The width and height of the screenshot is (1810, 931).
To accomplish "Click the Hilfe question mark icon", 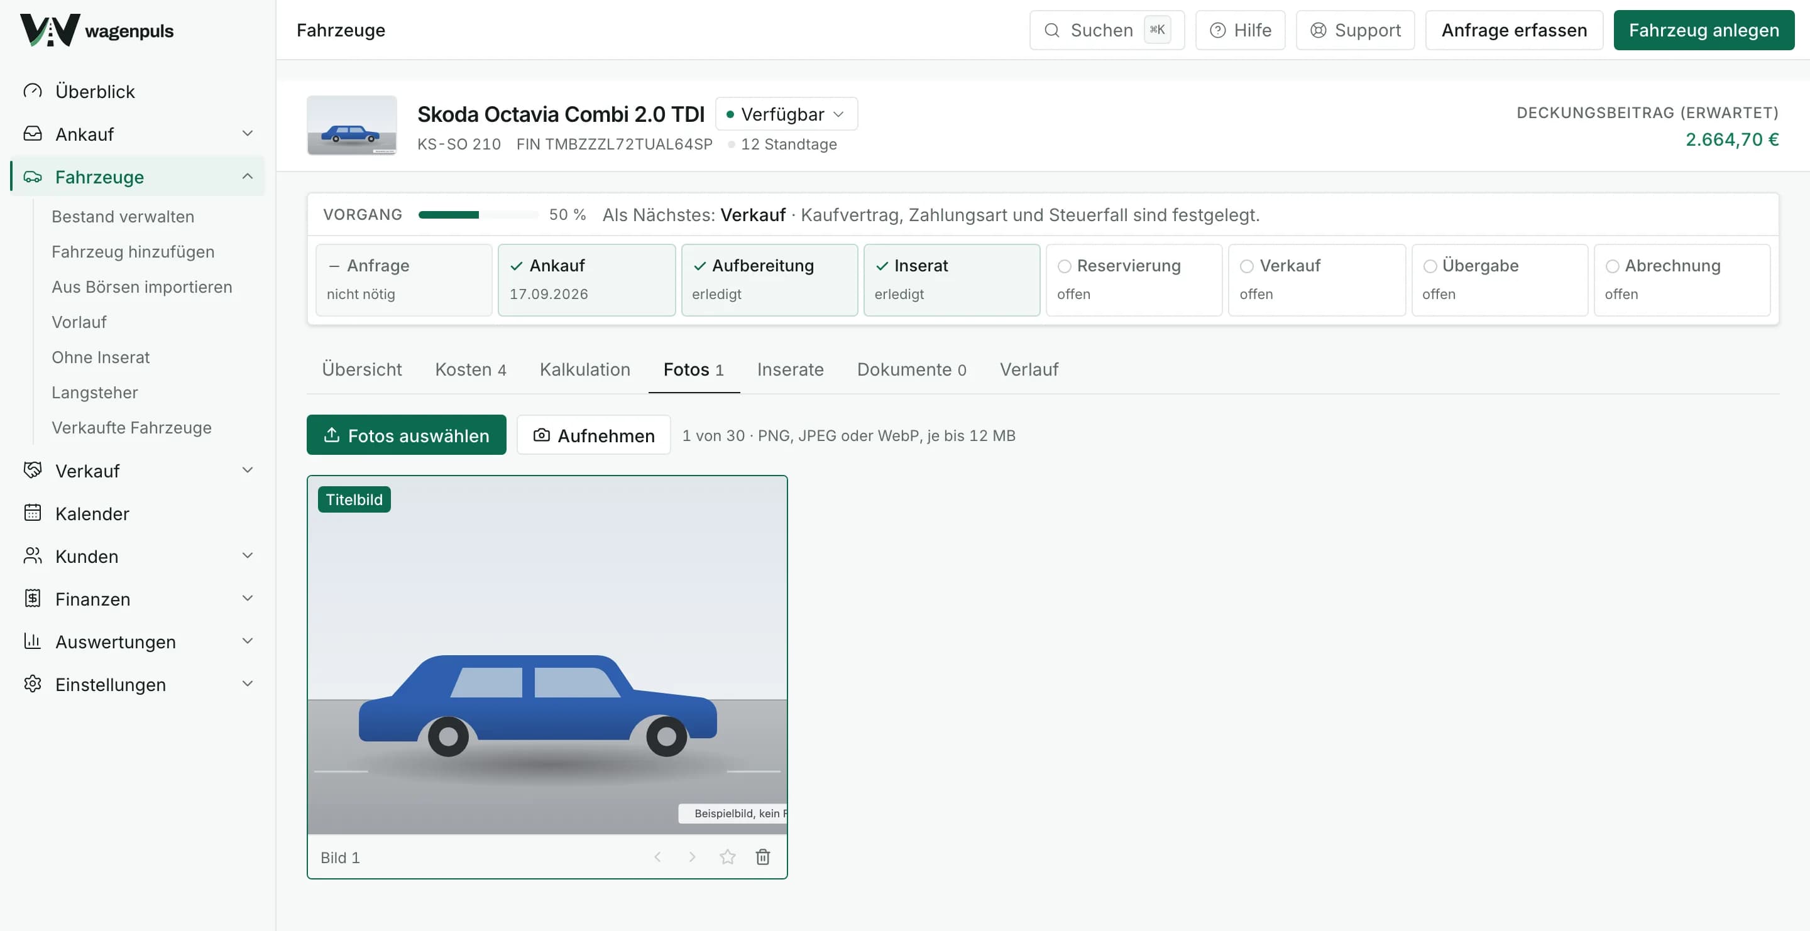I will [1218, 30].
